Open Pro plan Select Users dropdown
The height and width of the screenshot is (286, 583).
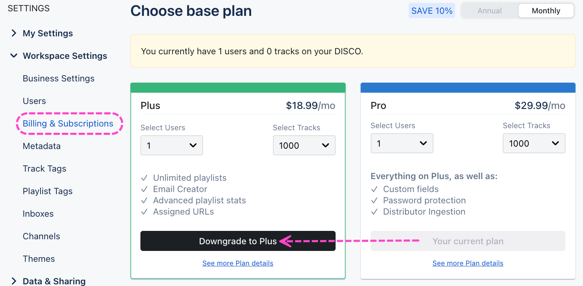(402, 144)
